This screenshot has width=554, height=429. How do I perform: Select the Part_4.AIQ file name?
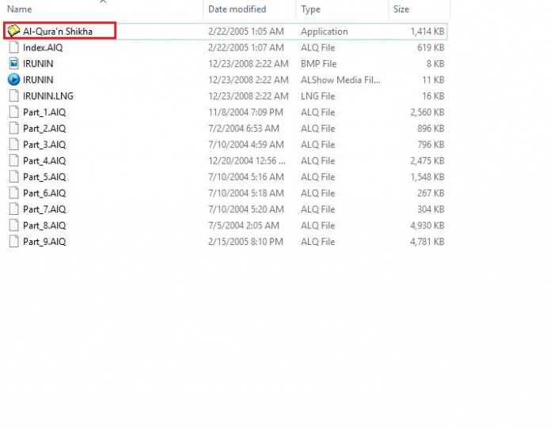coord(44,161)
